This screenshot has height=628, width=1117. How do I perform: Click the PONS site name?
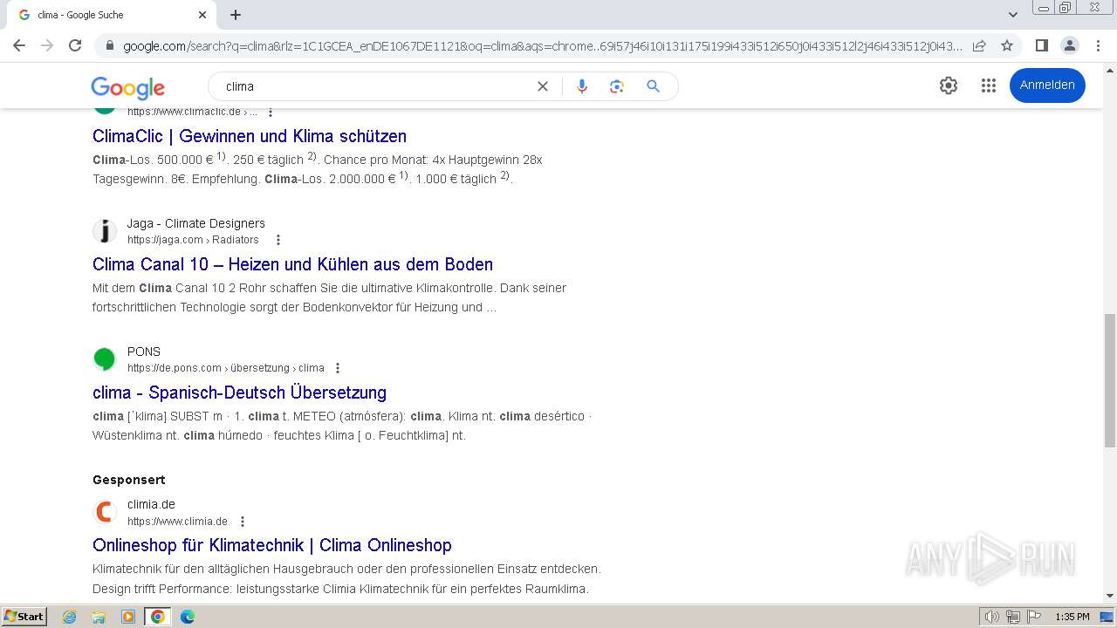(x=144, y=352)
